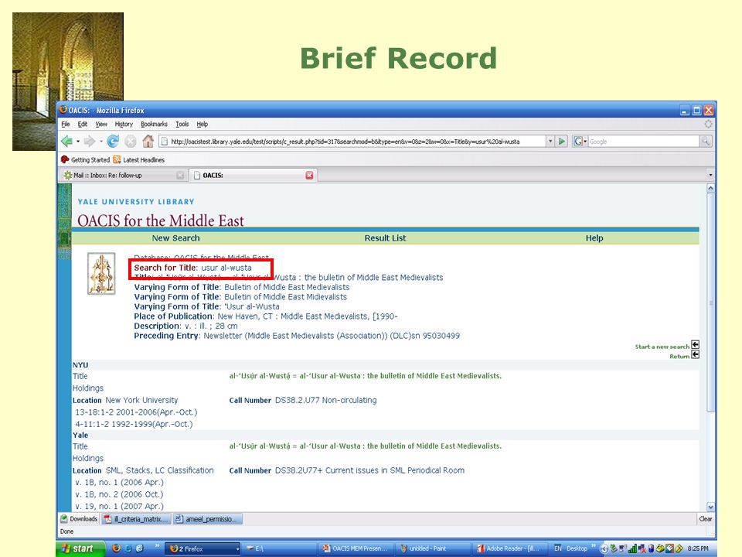Go back with the green Back arrow

[67, 141]
